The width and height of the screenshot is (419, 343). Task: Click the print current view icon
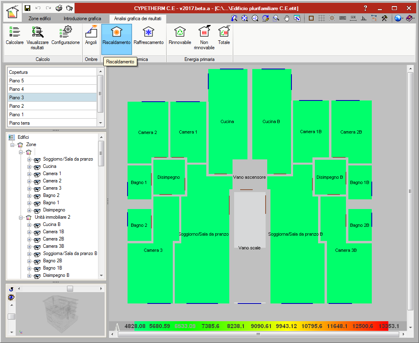point(297,18)
